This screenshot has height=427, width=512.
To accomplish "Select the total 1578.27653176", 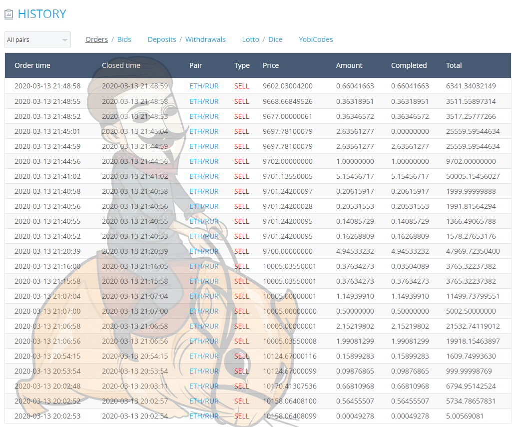I will pyautogui.click(x=471, y=236).
